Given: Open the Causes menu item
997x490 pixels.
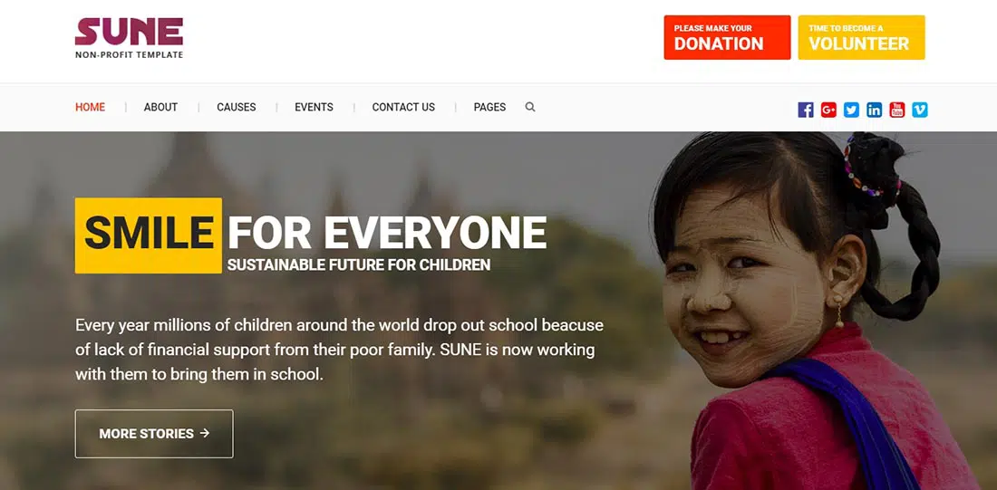Looking at the screenshot, I should point(237,108).
